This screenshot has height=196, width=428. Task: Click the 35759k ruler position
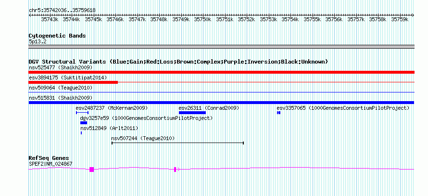click(x=400, y=19)
